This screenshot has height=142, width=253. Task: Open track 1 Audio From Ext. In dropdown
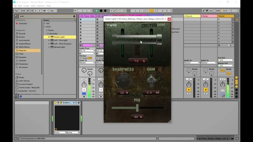pos(87,51)
